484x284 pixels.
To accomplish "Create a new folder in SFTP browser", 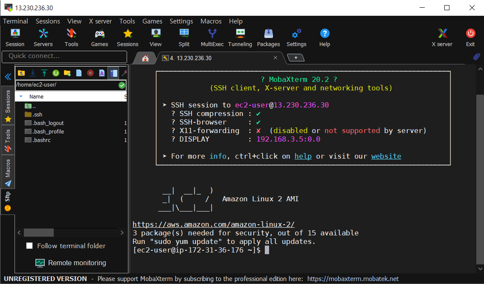I will point(67,73).
